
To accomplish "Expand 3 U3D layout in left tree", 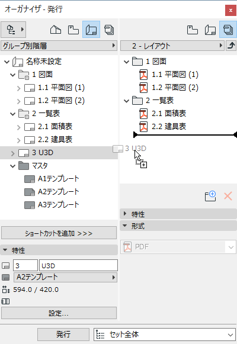I will click(x=12, y=153).
